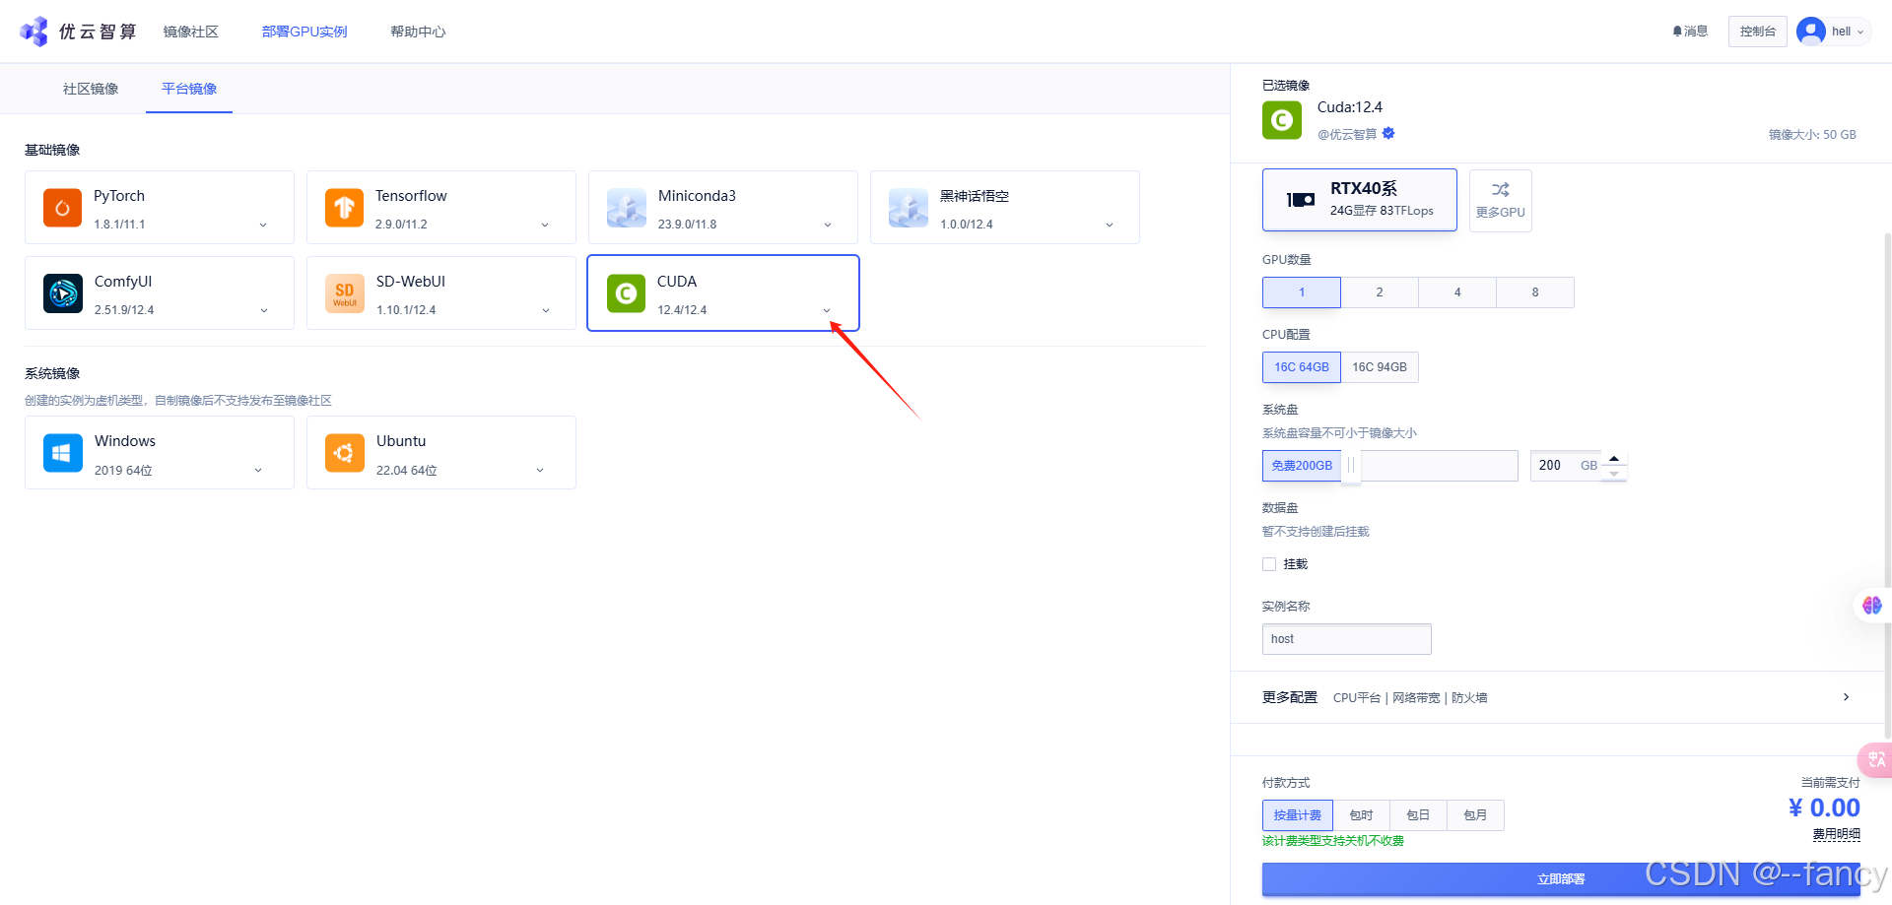Click the 立即部署 deploy button
The image size is (1892, 905).
1561,879
